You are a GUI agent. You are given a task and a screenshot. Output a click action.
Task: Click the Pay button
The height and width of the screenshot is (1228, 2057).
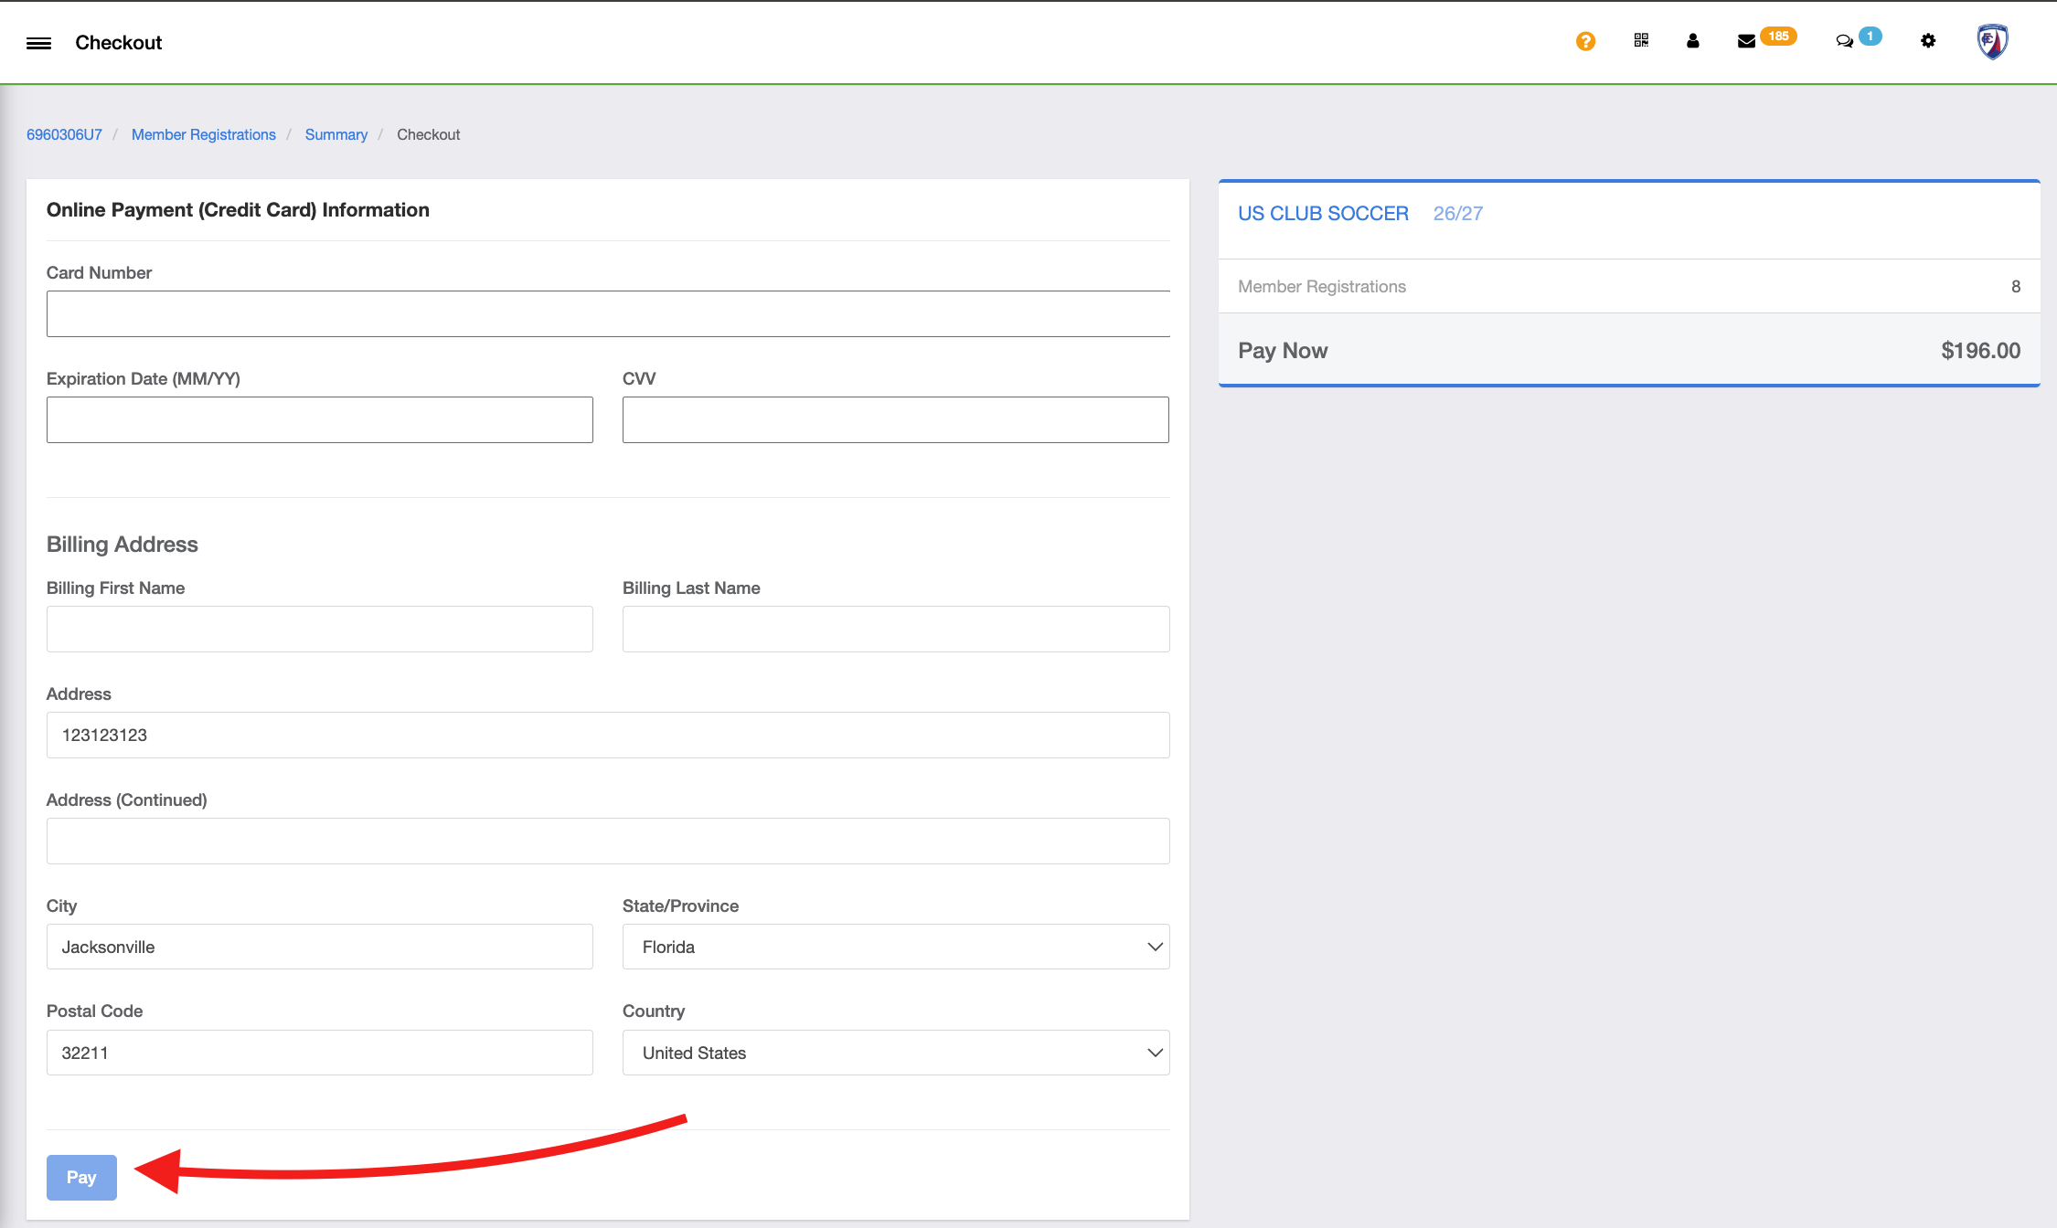point(81,1177)
